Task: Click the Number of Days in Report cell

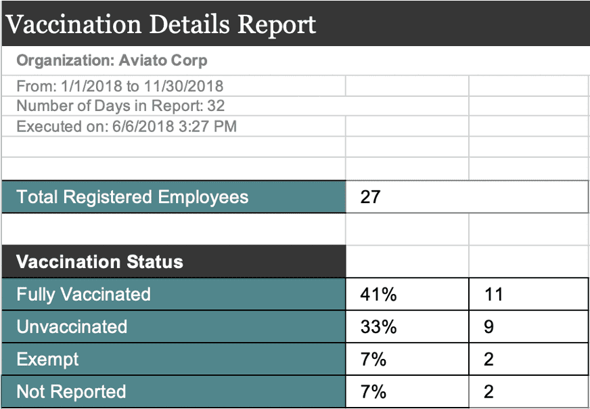Action: coord(235,106)
